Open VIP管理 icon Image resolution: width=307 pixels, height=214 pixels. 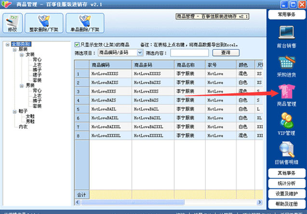coord(287,120)
